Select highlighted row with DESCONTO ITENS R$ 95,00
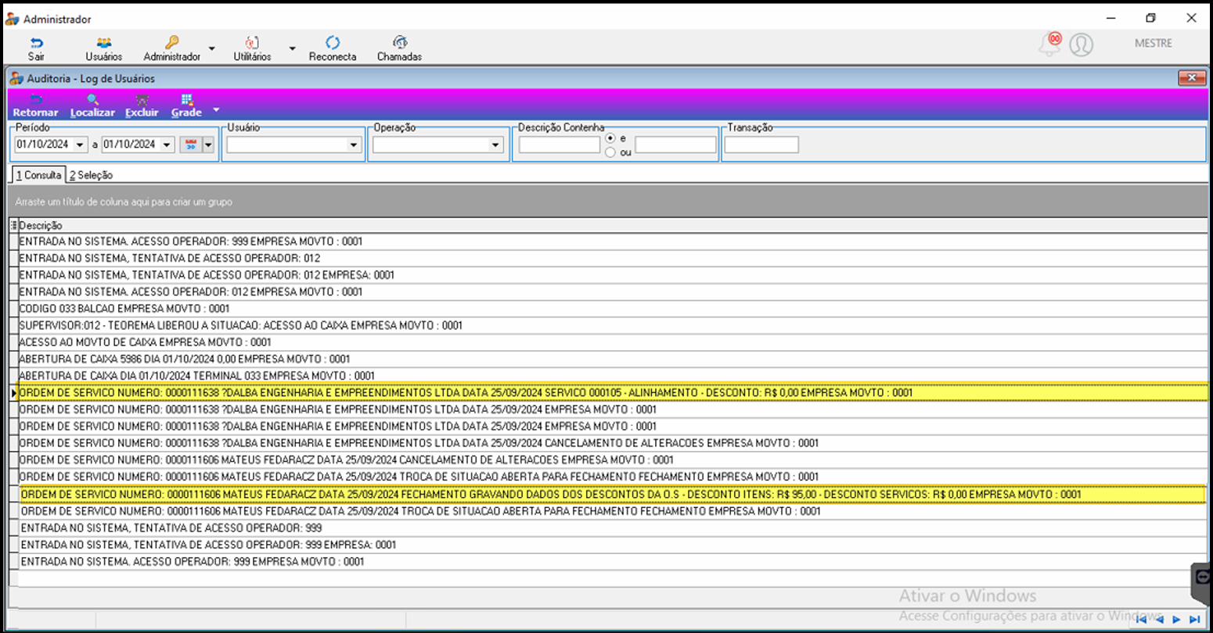This screenshot has height=633, width=1213. pos(613,494)
